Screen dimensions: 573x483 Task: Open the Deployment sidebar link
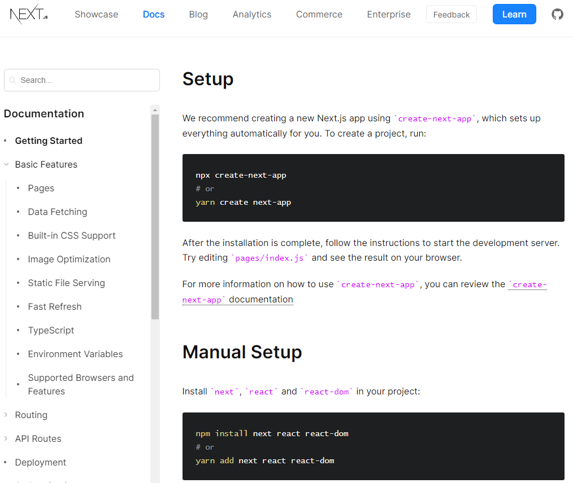pos(41,463)
